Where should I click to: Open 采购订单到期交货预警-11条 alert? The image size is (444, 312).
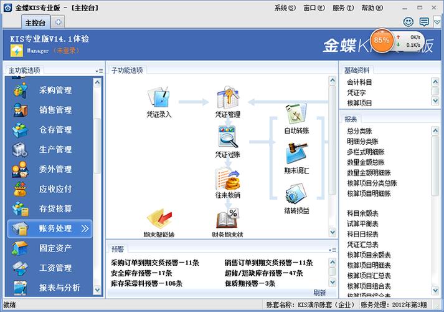click(x=155, y=263)
